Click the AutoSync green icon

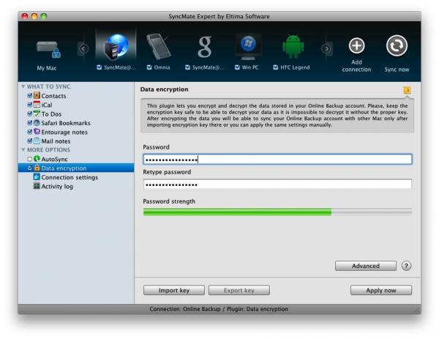click(x=37, y=159)
